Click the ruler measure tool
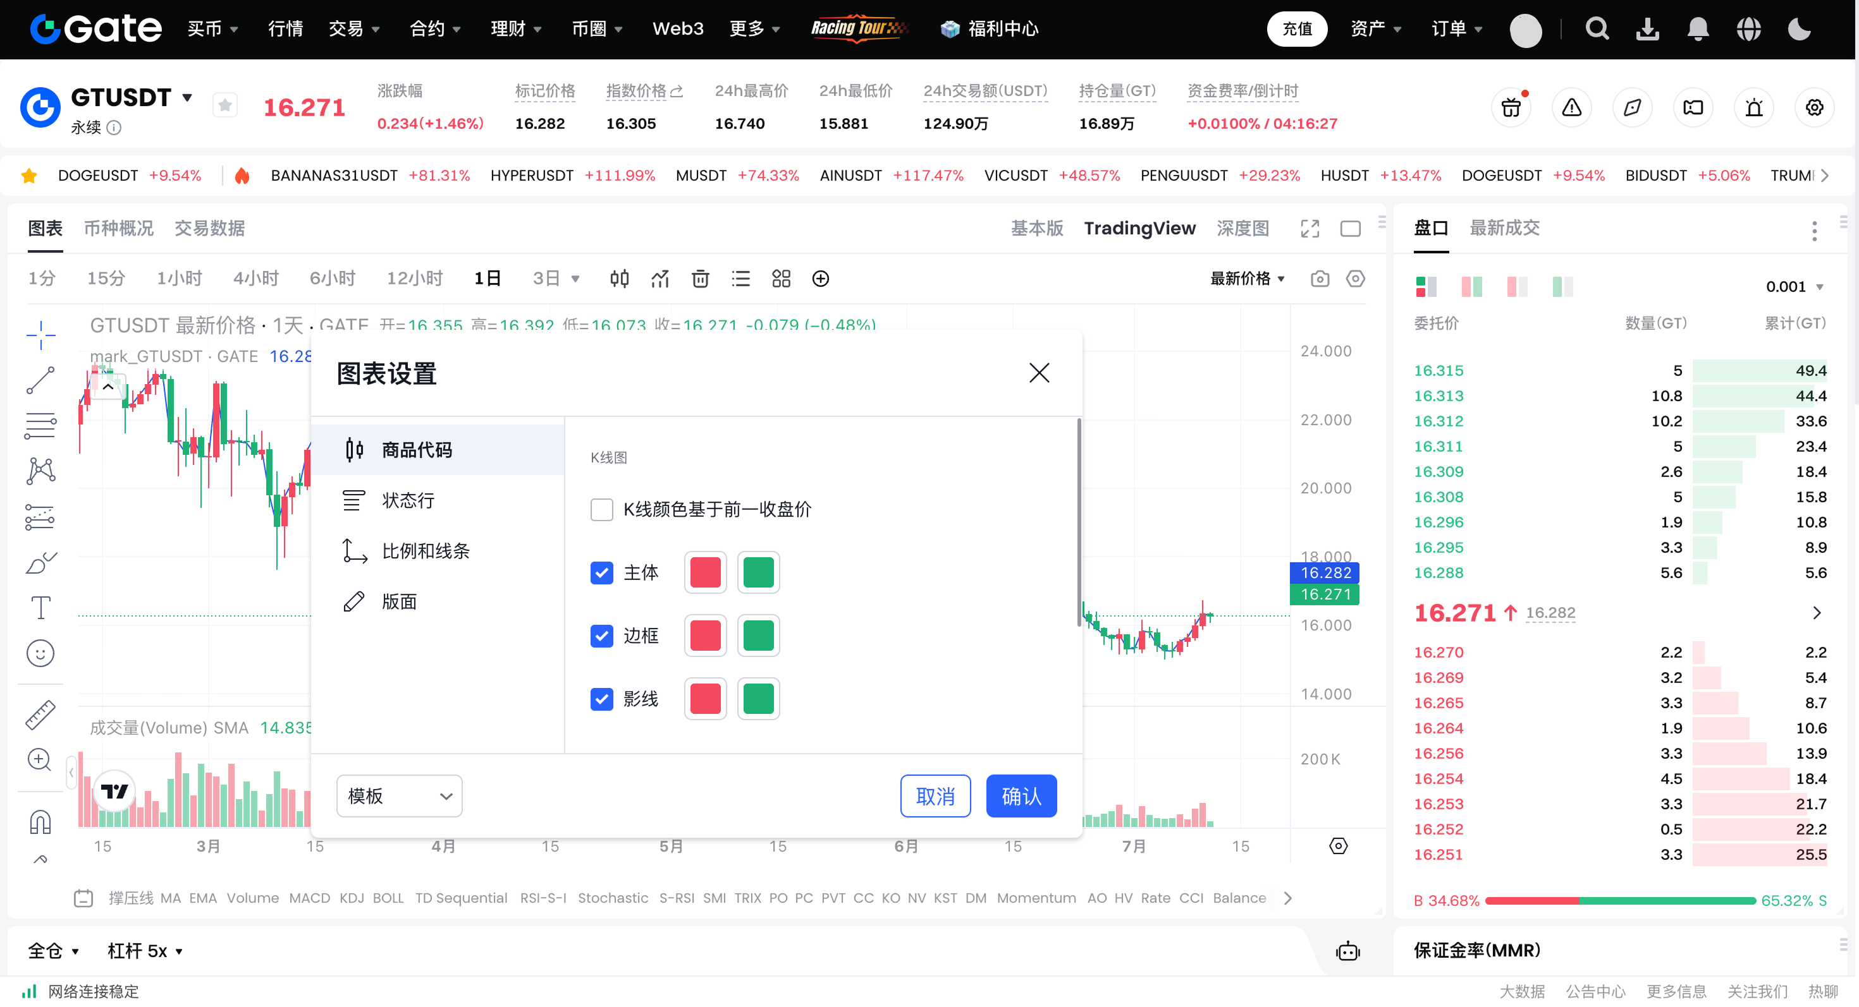This screenshot has height=1007, width=1859. (40, 715)
